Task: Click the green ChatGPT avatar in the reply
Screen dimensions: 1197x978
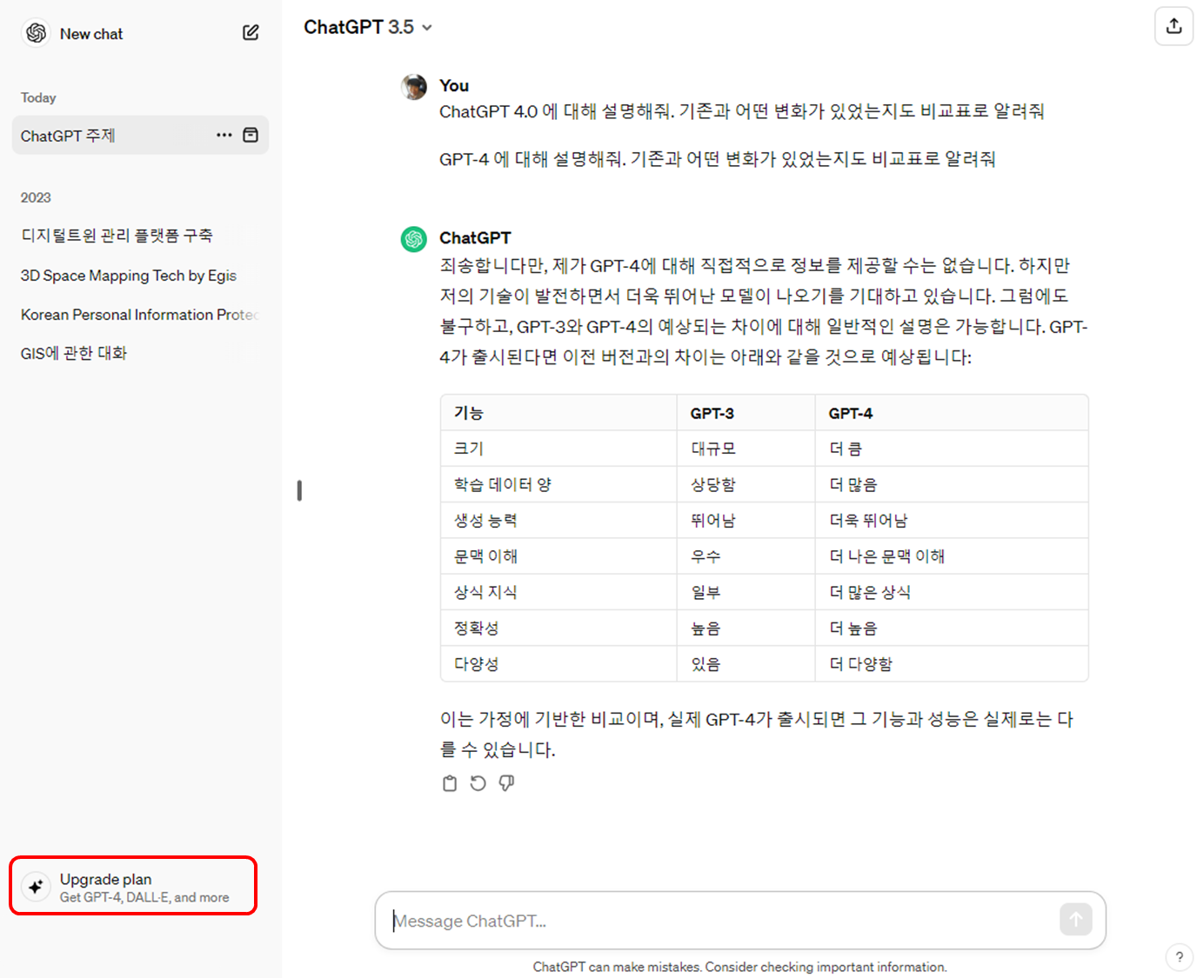Action: pos(414,239)
